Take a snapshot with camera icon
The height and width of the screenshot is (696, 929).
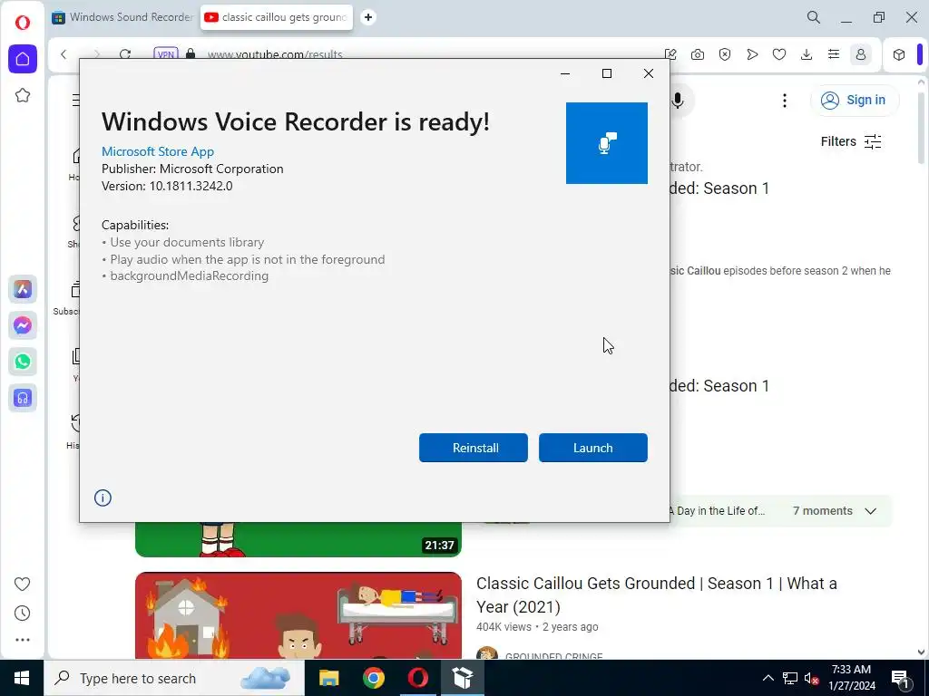(x=698, y=54)
